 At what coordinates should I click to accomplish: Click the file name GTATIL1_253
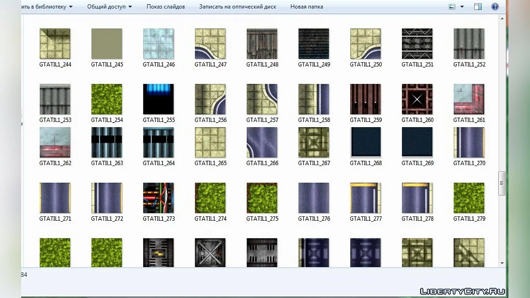(x=55, y=120)
